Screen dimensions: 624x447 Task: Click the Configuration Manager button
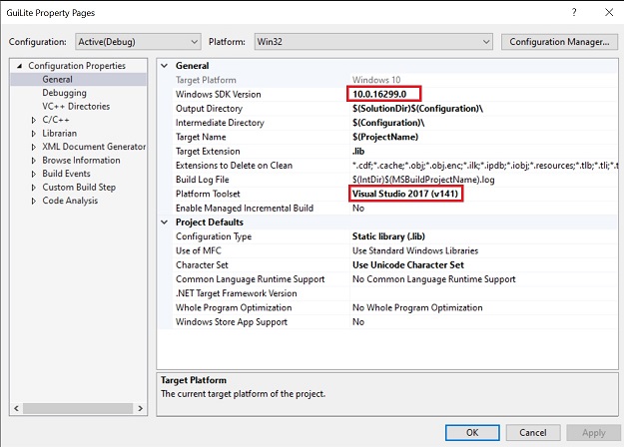click(x=558, y=42)
